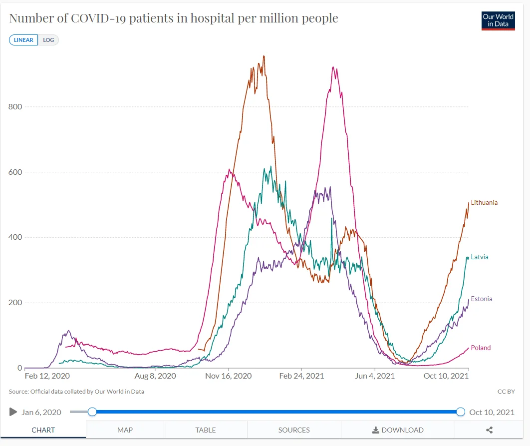
Task: Open the MAP tab
Action: [125, 430]
